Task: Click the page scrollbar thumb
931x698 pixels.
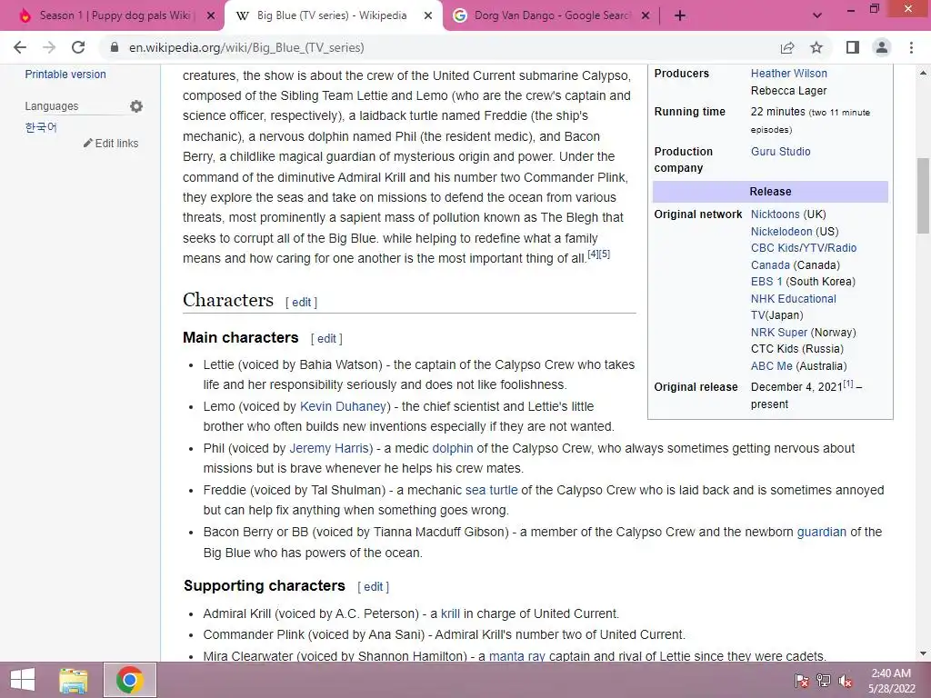Action: 923,196
